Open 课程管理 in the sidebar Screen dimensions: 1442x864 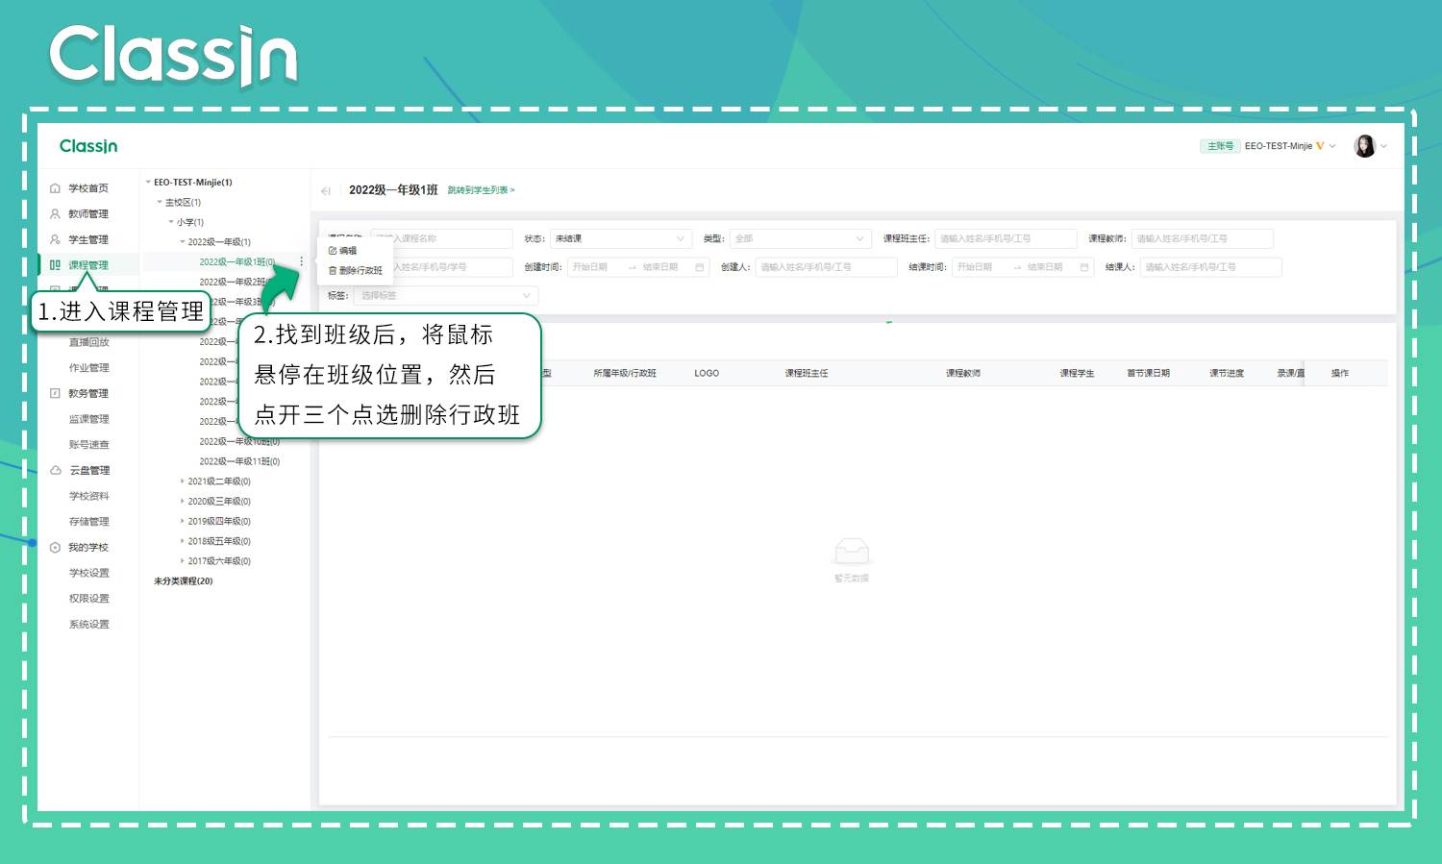88,265
